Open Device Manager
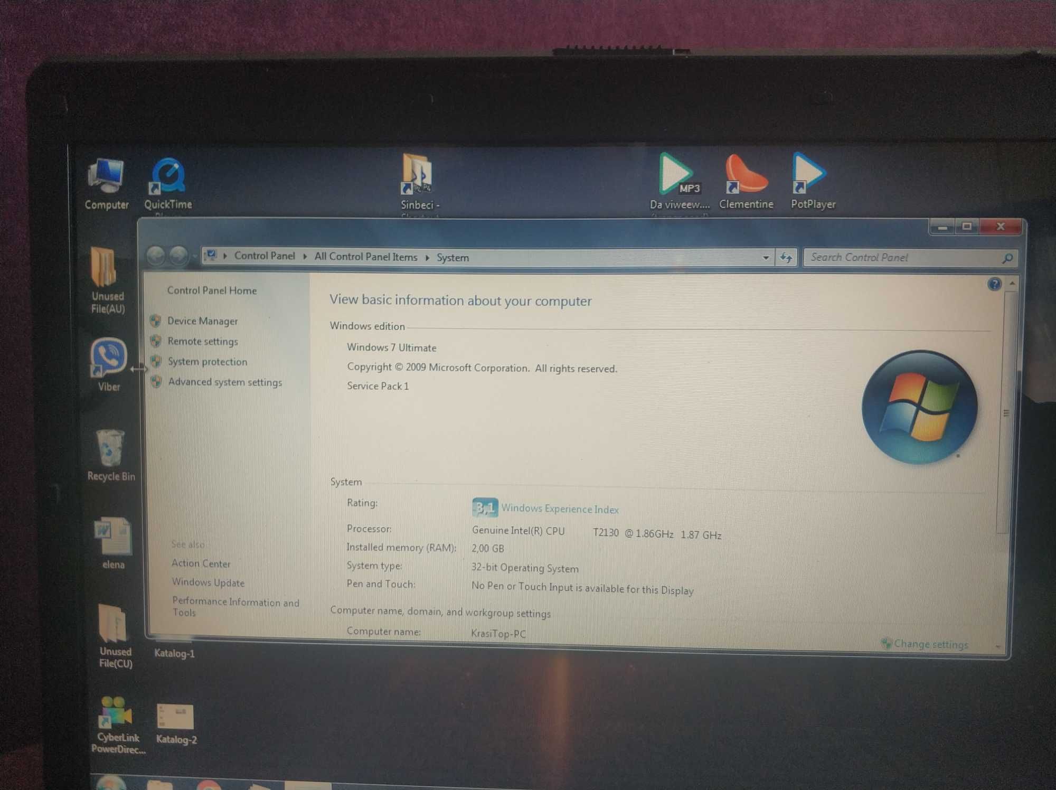Viewport: 1056px width, 790px height. (x=202, y=321)
